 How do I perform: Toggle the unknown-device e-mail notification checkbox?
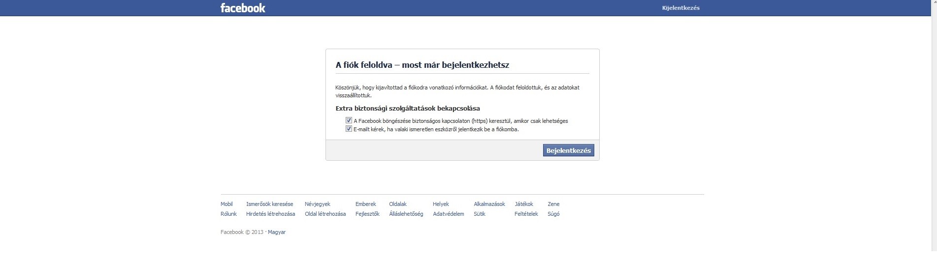click(349, 129)
